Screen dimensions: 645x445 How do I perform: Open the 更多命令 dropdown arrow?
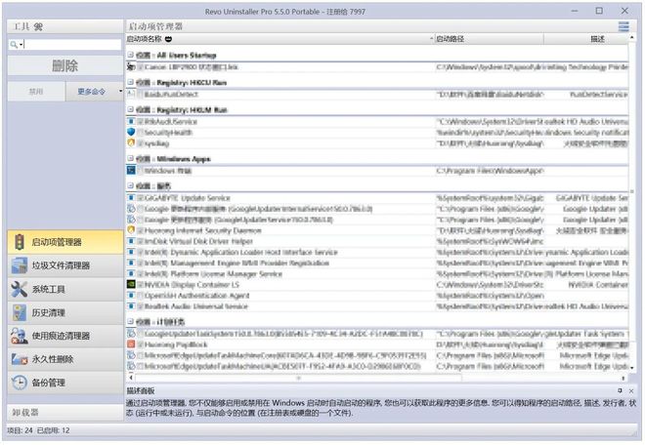pos(120,91)
